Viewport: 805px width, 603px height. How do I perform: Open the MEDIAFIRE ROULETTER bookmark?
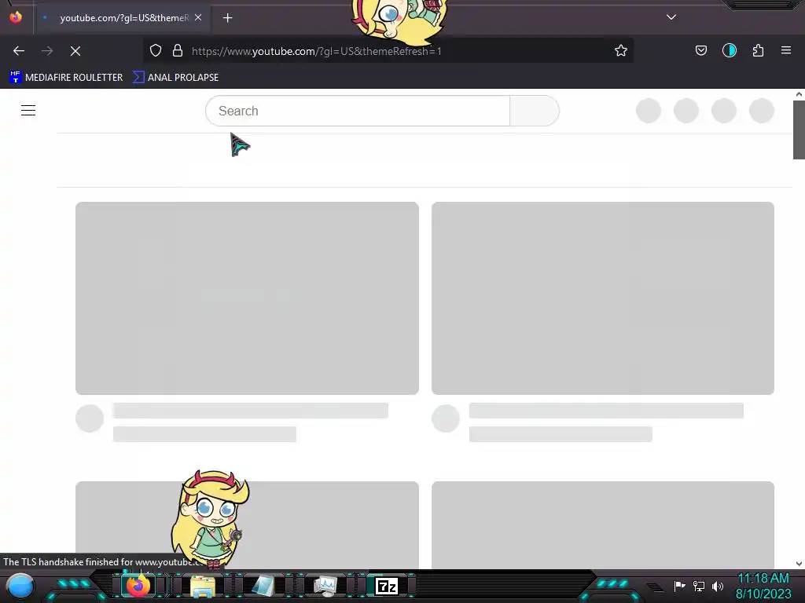tap(66, 78)
